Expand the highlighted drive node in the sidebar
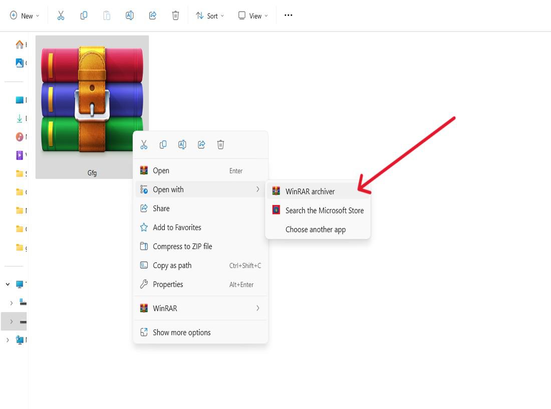The width and height of the screenshot is (551, 409). click(x=11, y=321)
